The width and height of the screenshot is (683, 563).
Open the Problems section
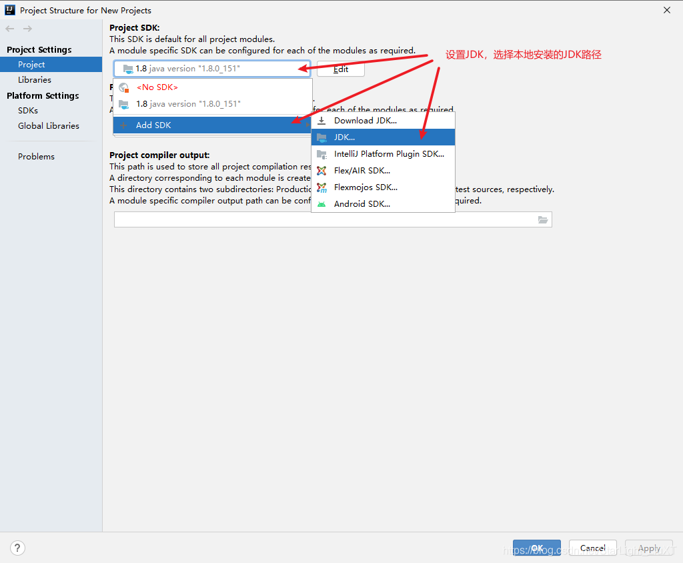coord(36,157)
